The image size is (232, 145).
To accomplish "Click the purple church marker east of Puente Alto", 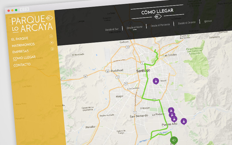I will tap(184, 121).
